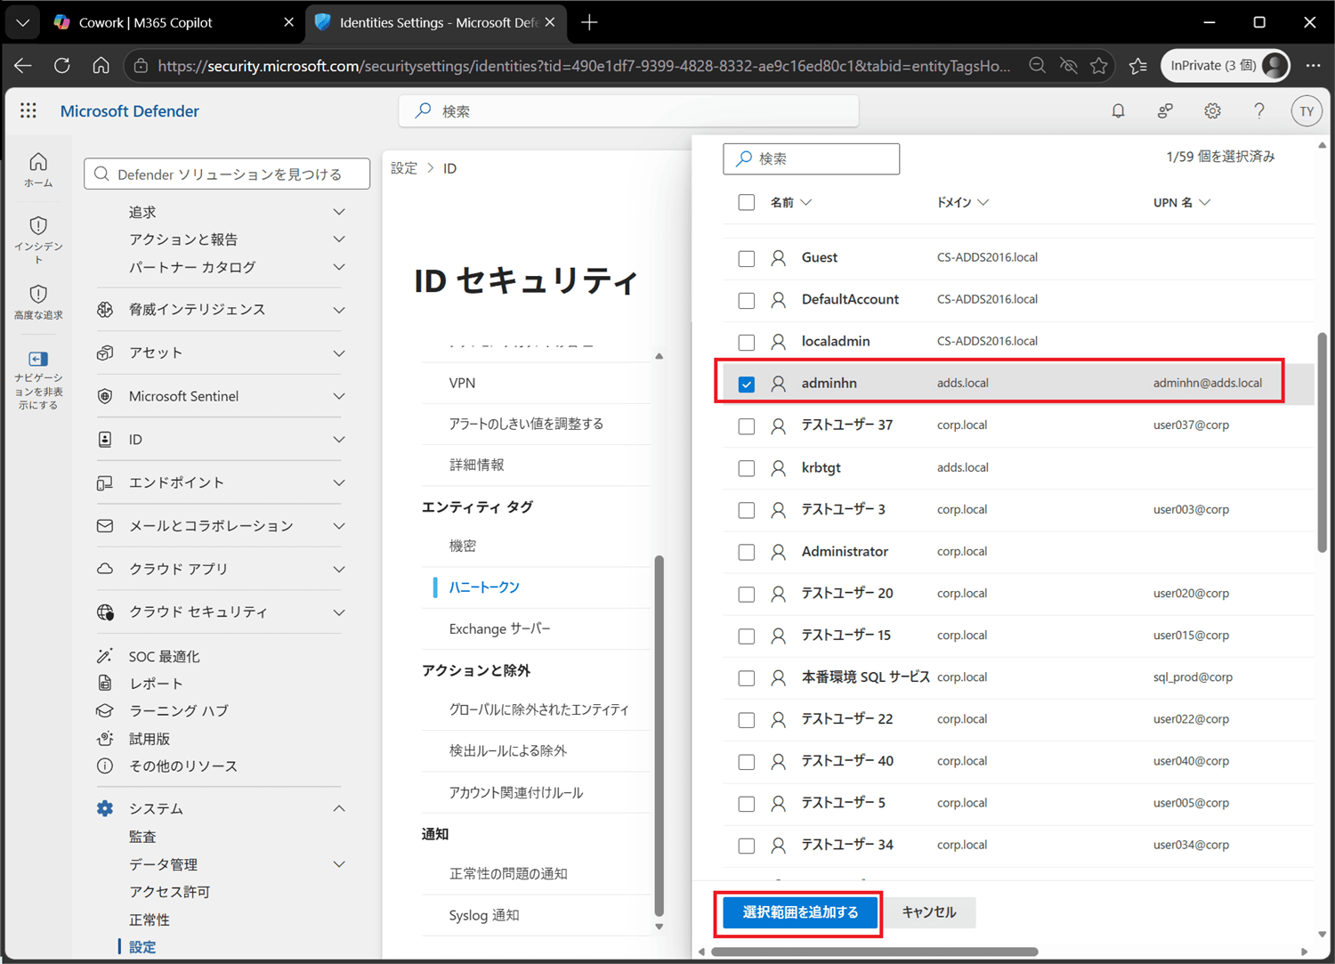Open 設定 under システム
This screenshot has width=1335, height=964.
pyautogui.click(x=142, y=947)
